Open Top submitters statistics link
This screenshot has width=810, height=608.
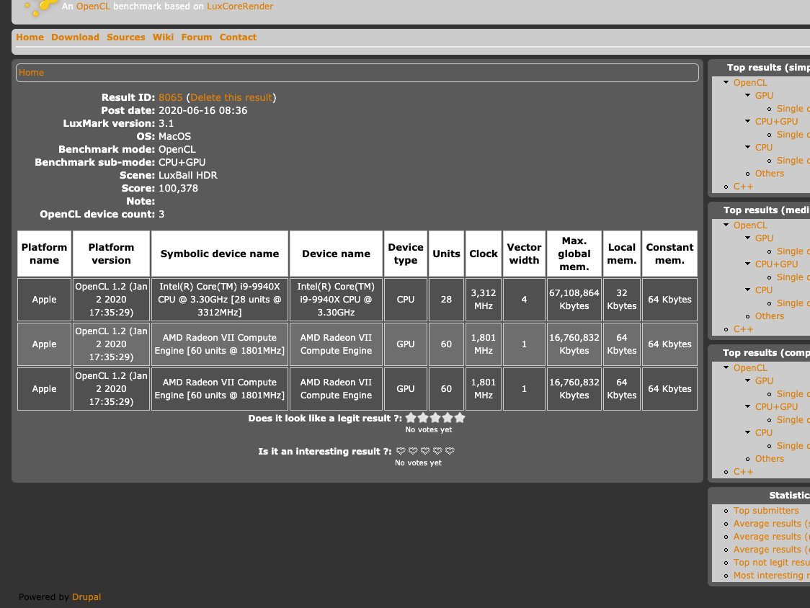coord(766,510)
